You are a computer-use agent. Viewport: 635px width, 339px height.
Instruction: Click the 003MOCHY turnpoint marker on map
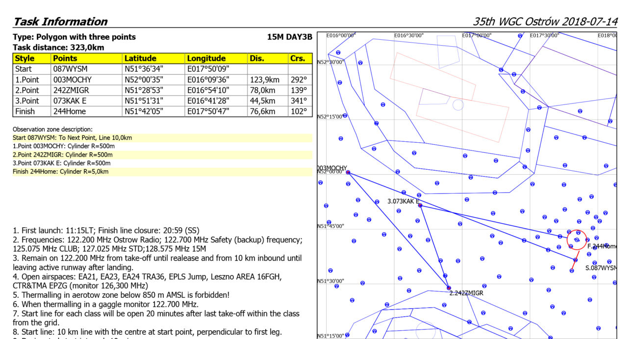(x=348, y=172)
